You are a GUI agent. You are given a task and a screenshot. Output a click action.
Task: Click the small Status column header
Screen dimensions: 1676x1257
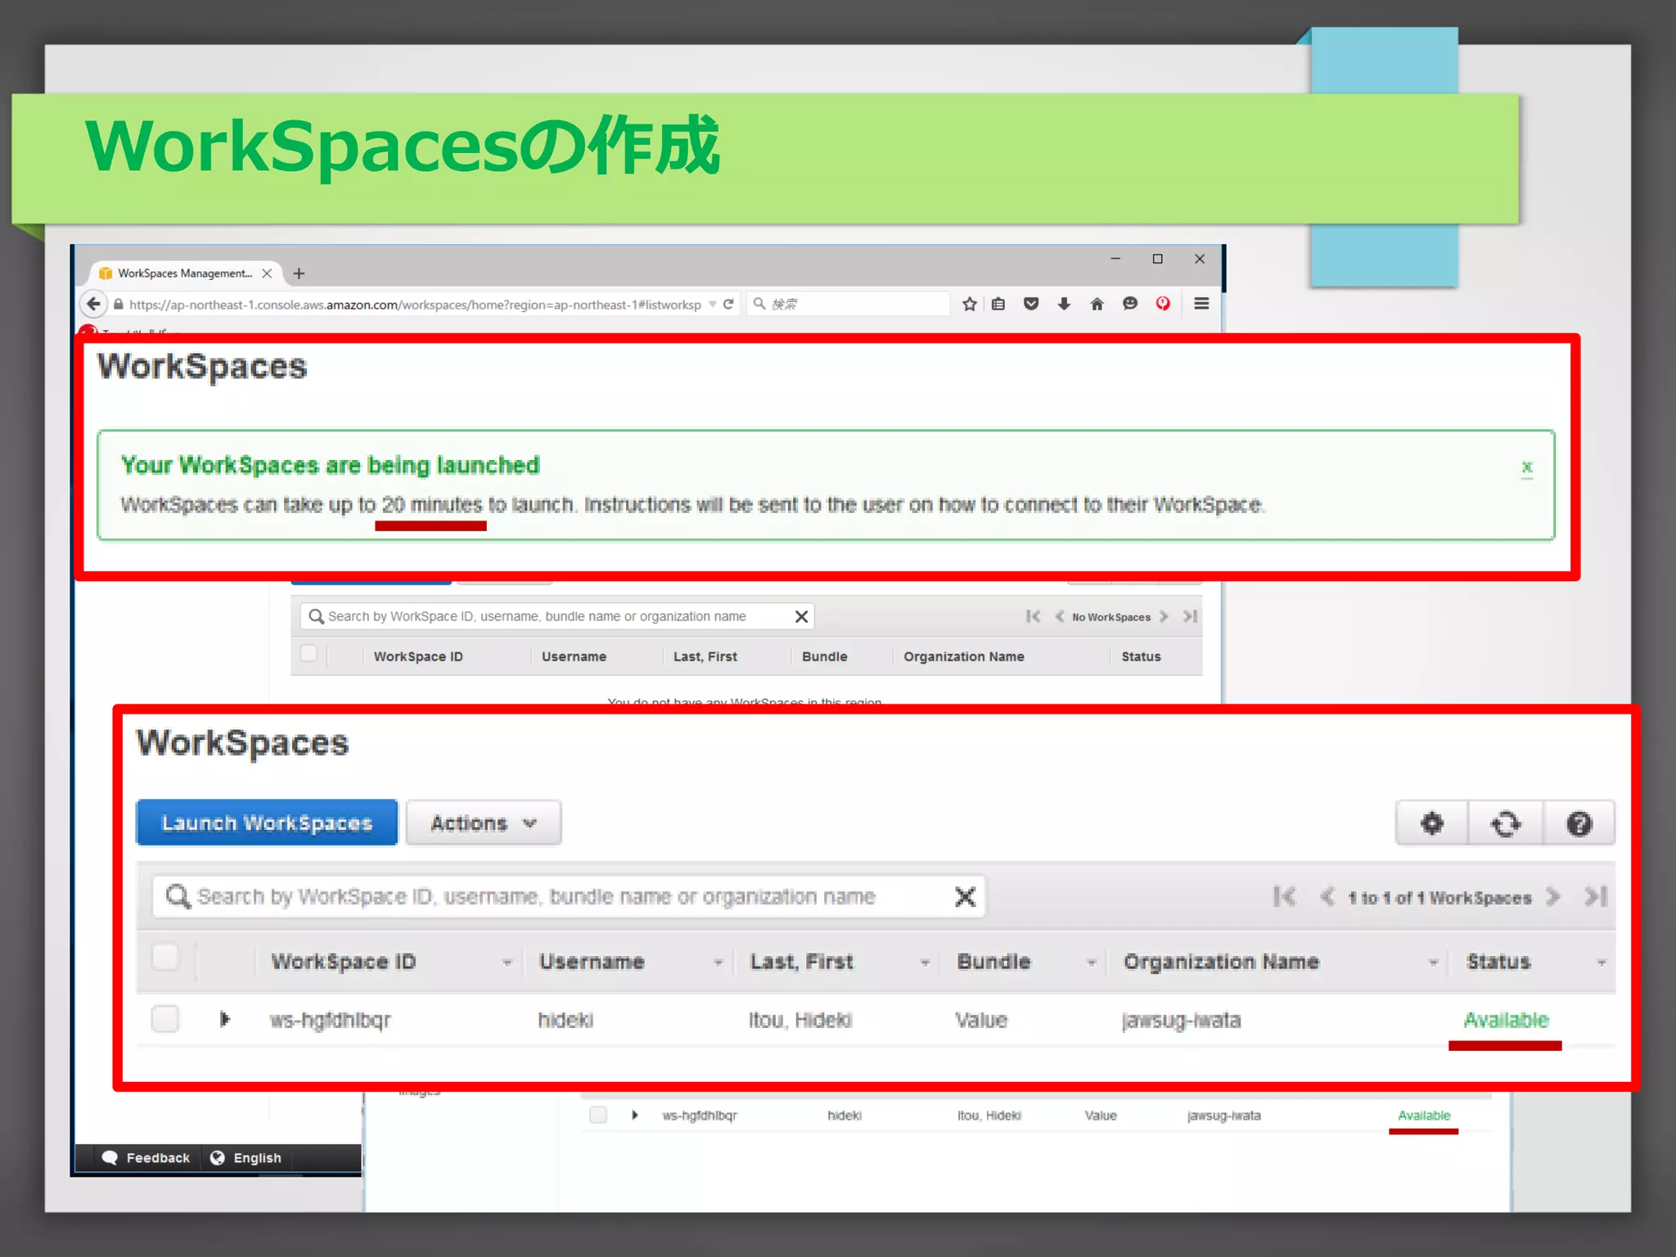click(1141, 656)
